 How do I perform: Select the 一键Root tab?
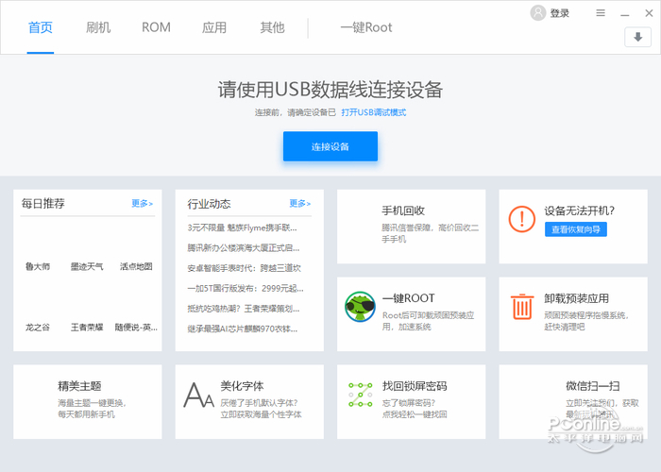click(366, 27)
